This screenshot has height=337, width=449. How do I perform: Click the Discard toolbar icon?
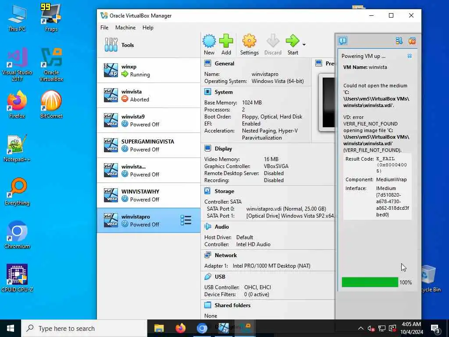(x=273, y=41)
